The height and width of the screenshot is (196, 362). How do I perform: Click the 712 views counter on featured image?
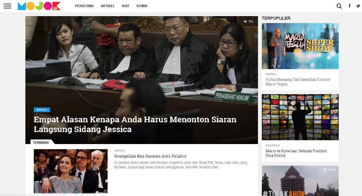click(248, 21)
